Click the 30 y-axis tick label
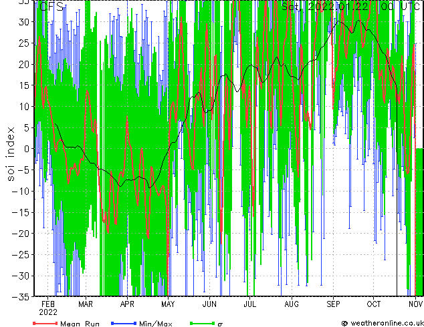The width and height of the screenshot is (424, 327). [24, 22]
